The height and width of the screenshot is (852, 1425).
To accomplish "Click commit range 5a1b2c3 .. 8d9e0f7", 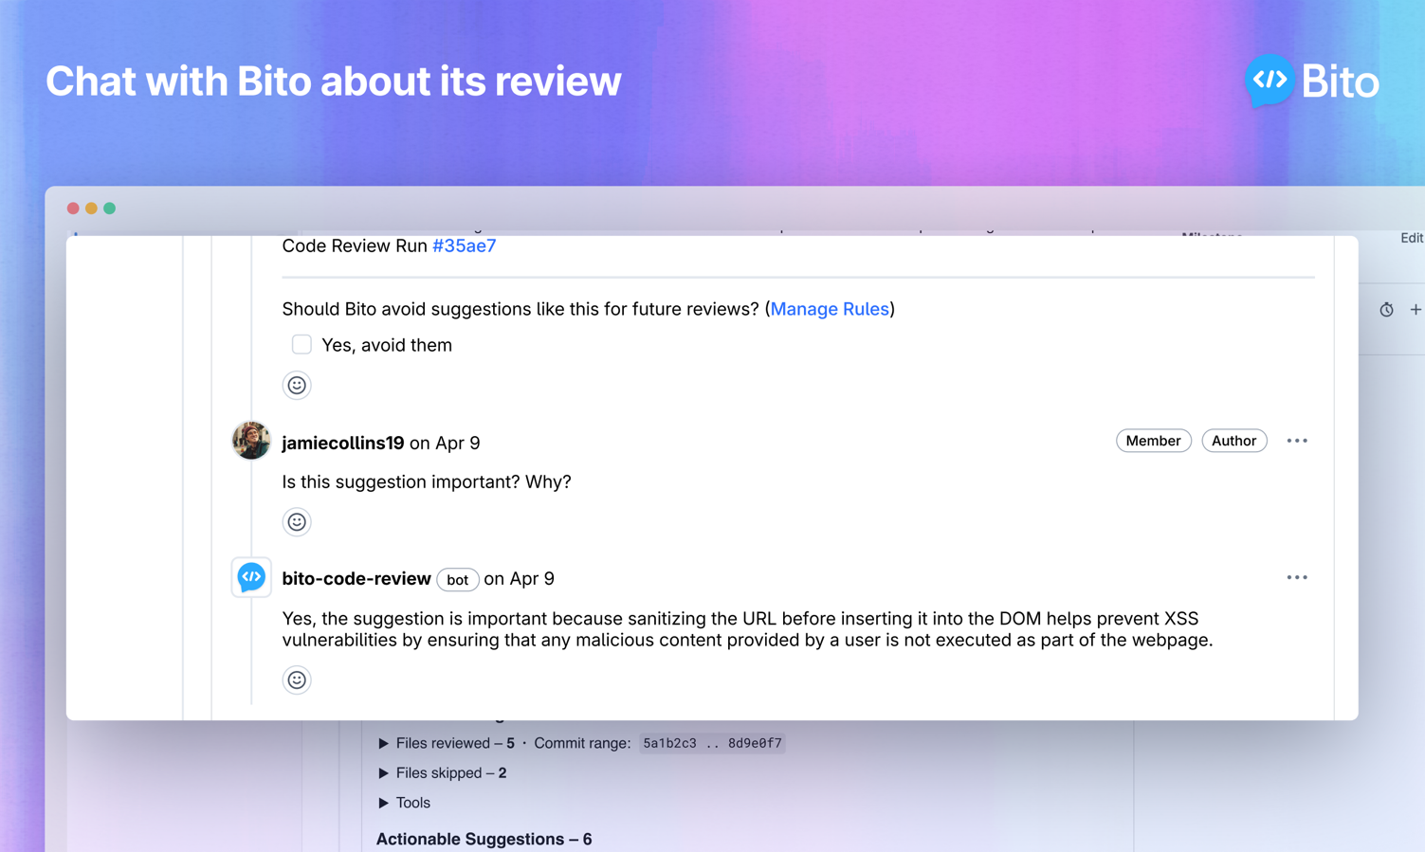I will (x=712, y=744).
